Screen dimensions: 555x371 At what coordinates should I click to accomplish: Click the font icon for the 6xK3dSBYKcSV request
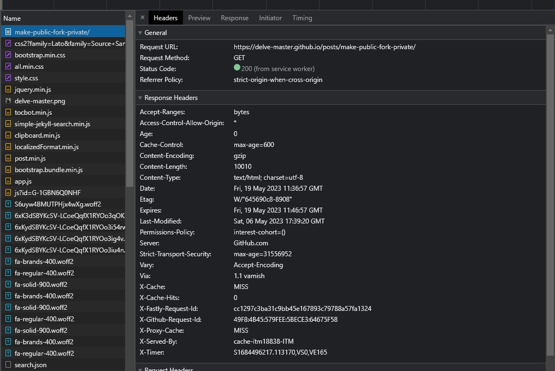(8, 216)
